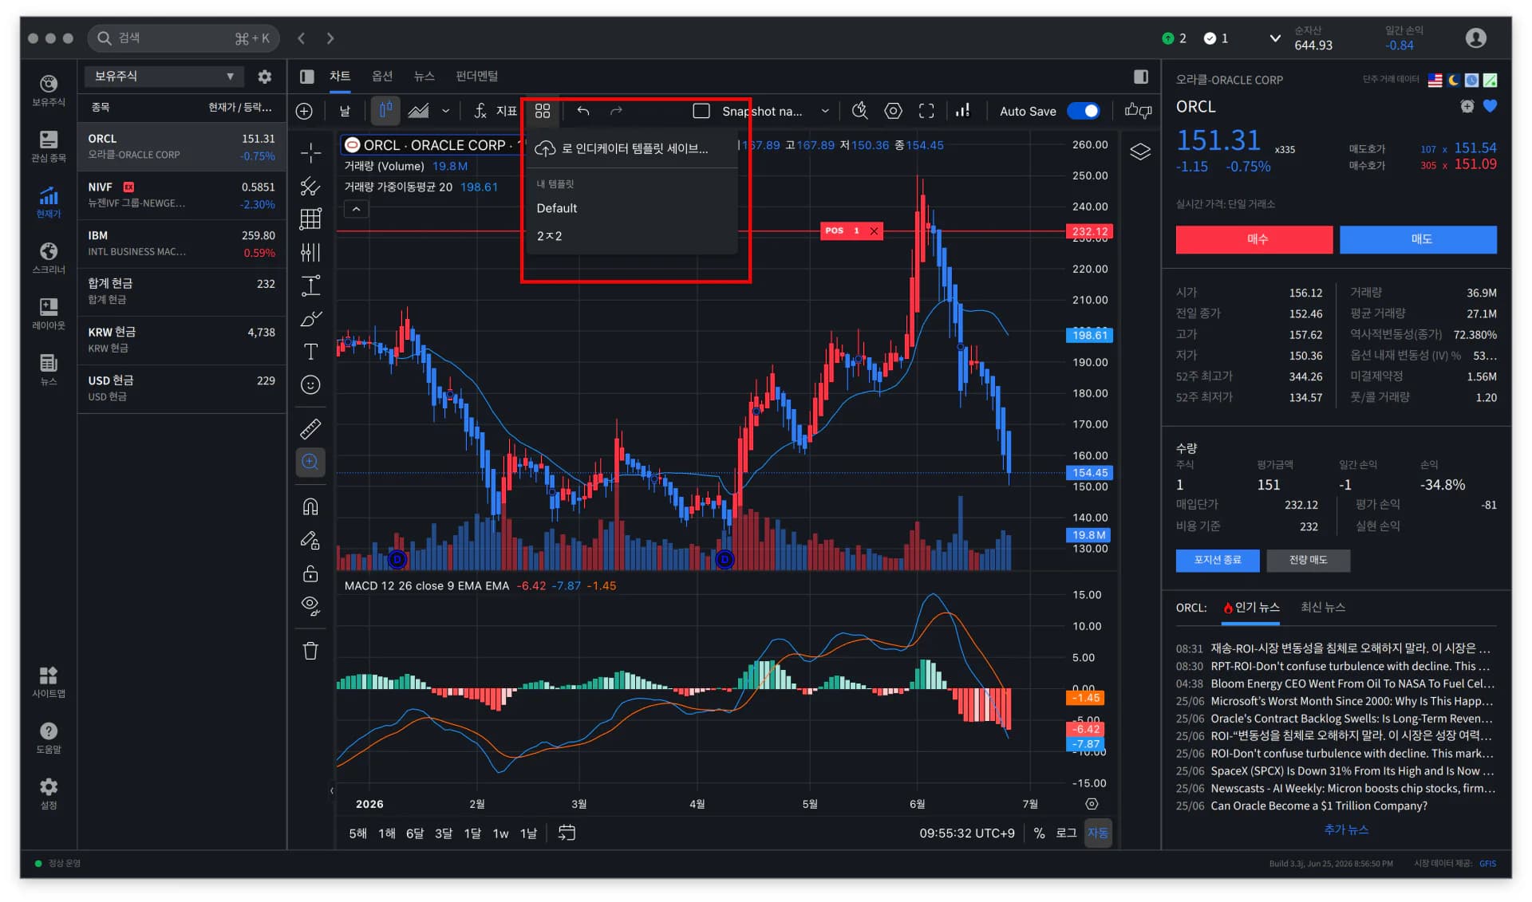The height and width of the screenshot is (902, 1532).
Task: Expand the account selector chevron
Action: point(1275,37)
